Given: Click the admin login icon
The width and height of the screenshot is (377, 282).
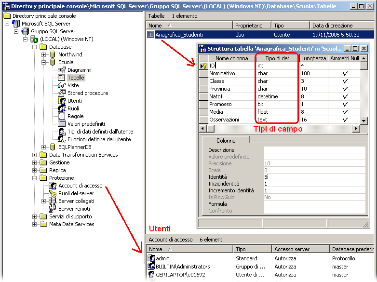Looking at the screenshot, I should pyautogui.click(x=151, y=258).
